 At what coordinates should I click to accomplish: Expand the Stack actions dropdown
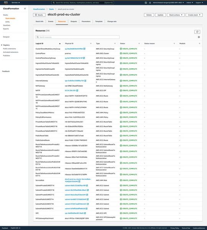tap(176, 15)
